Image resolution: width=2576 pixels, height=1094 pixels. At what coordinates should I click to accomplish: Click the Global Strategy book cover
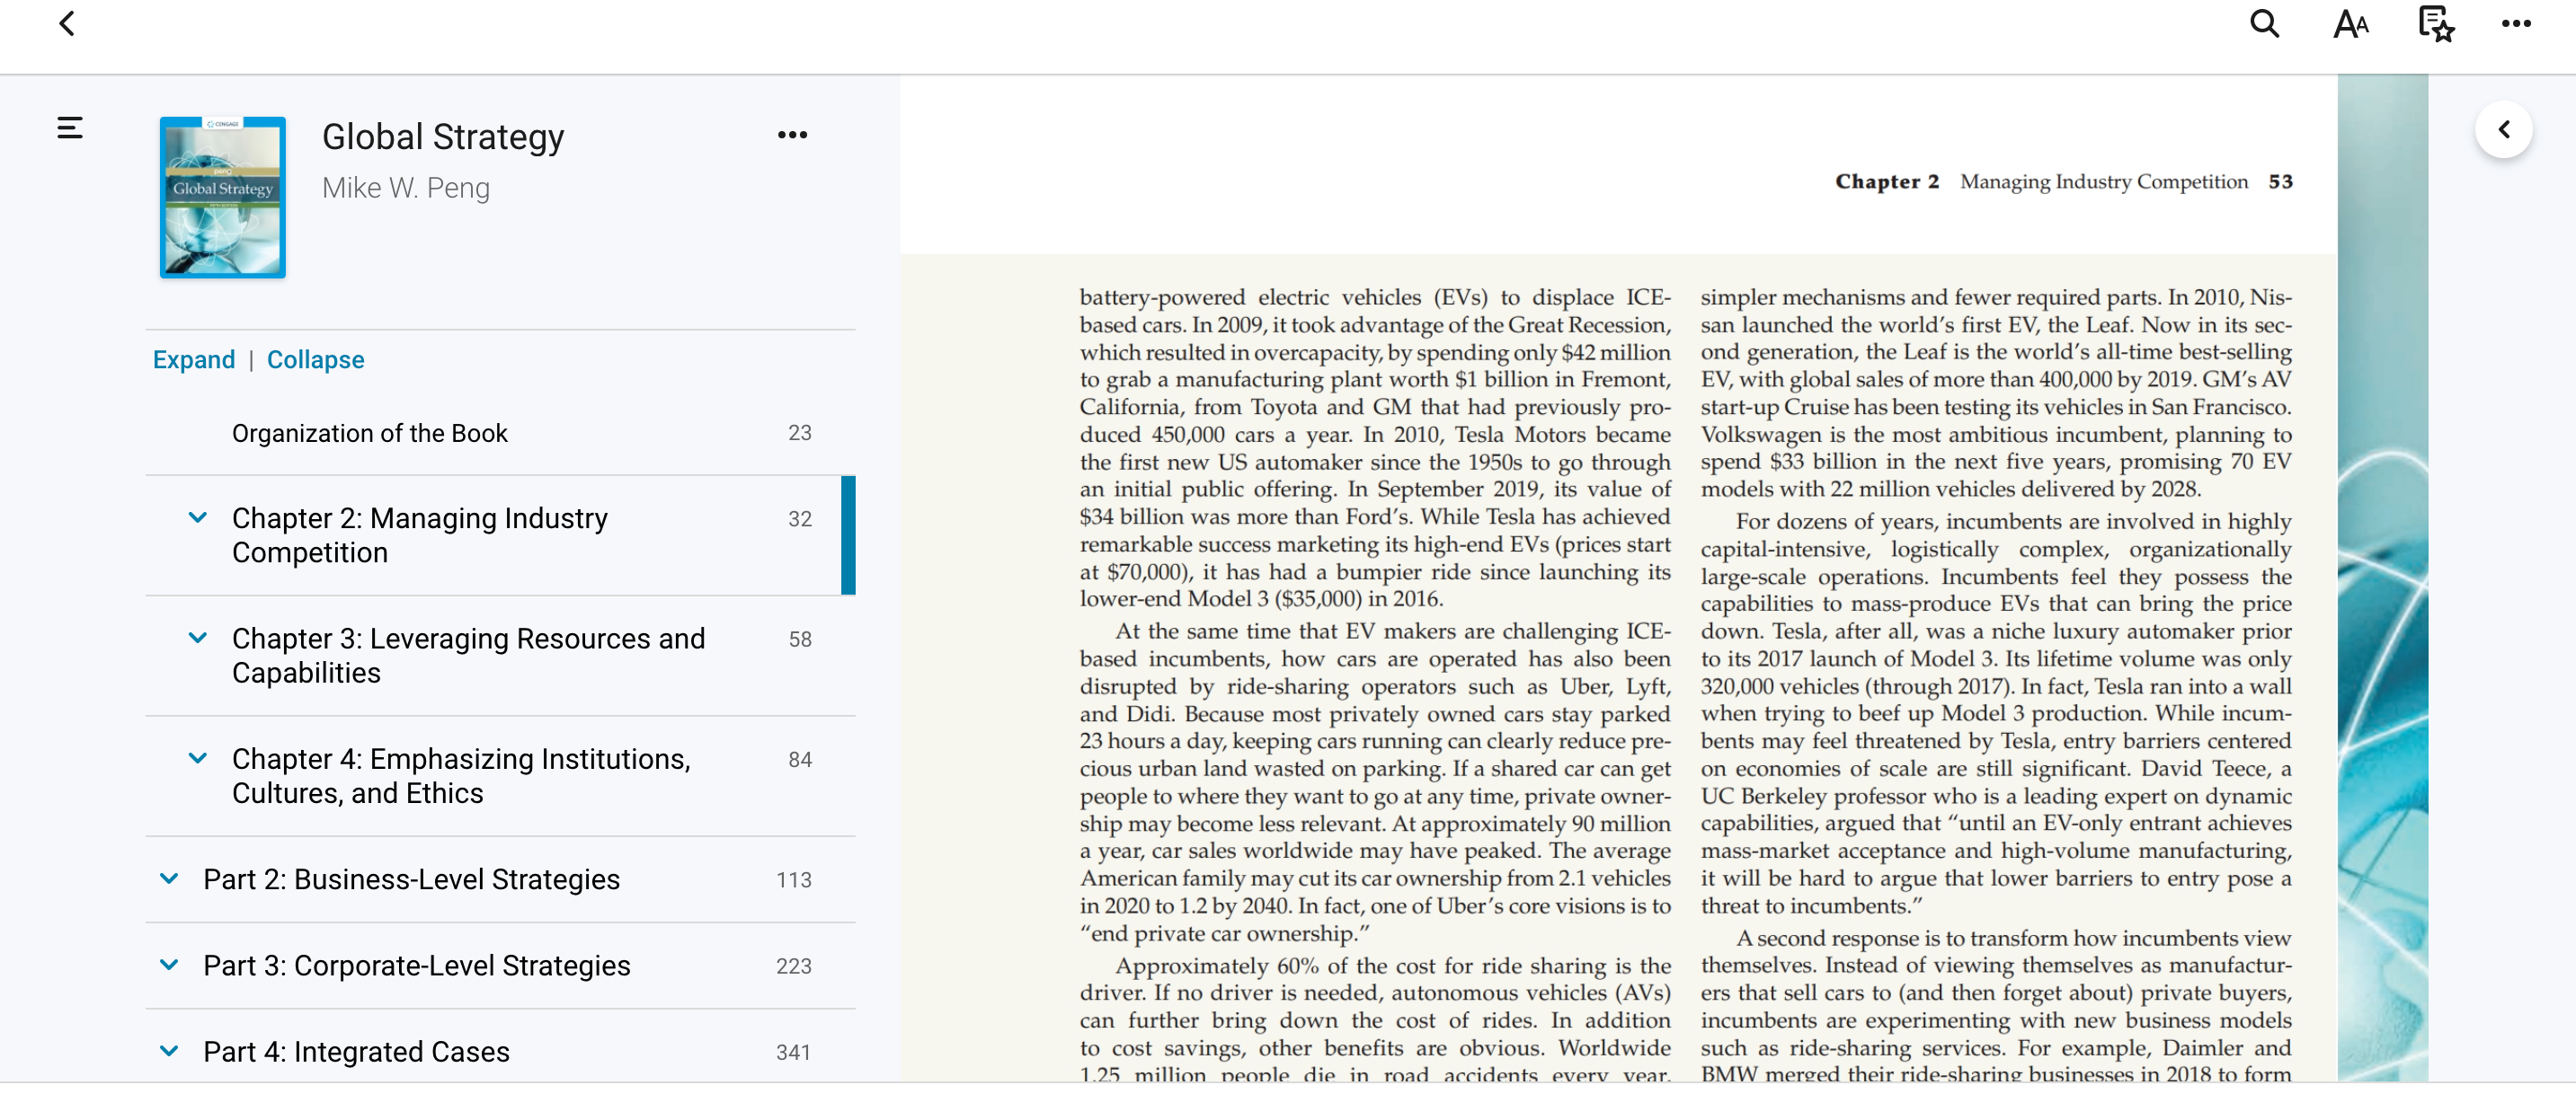223,198
